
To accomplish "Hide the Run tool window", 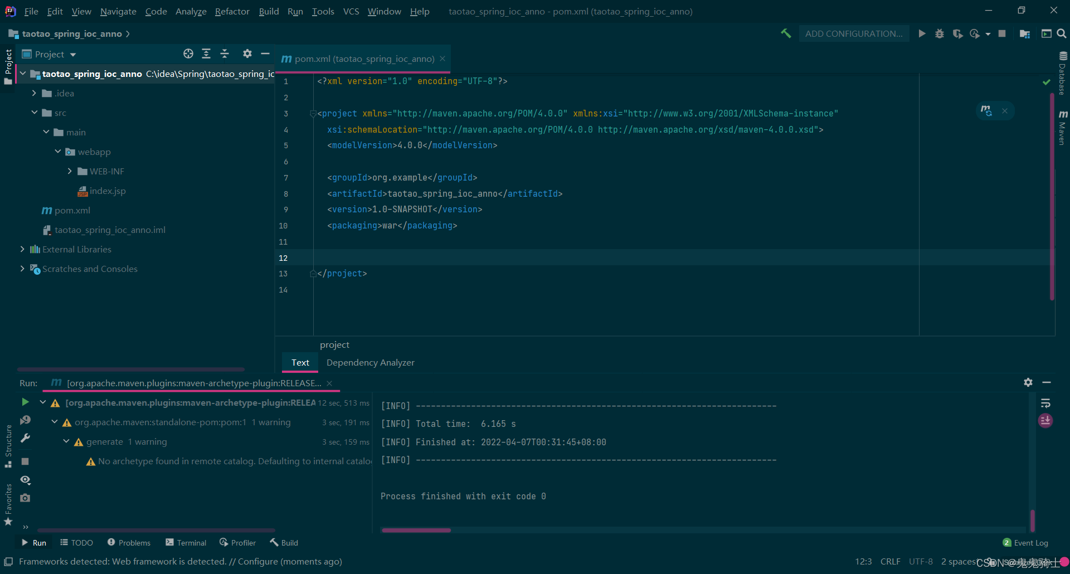I will coord(1047,382).
